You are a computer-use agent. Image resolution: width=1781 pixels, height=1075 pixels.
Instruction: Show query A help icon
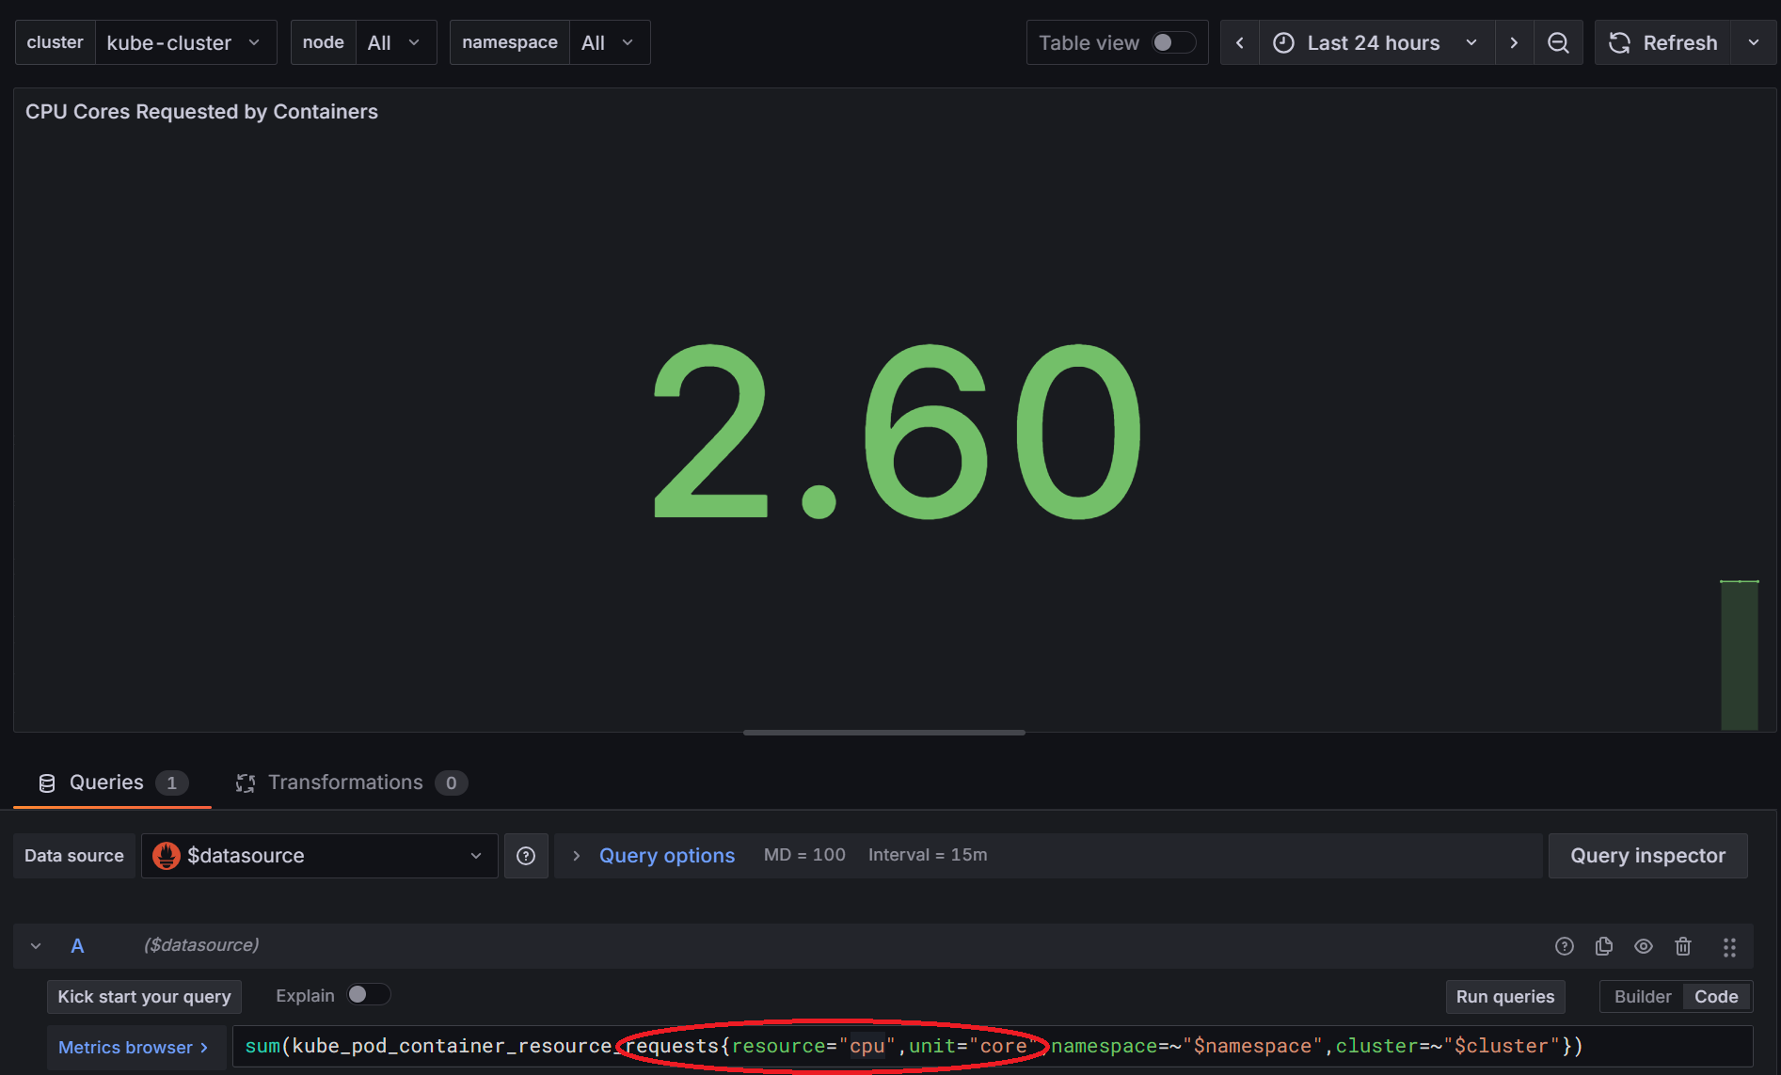(x=1565, y=946)
